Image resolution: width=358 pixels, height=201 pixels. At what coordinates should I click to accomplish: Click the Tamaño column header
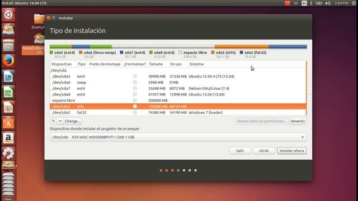(158, 64)
